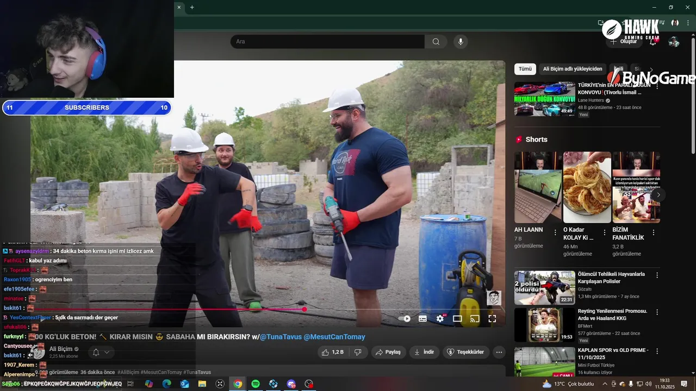Open options for Ölümcül Tehlikeli Hayvanlarla video
This screenshot has height=391, width=696.
pyautogui.click(x=657, y=275)
